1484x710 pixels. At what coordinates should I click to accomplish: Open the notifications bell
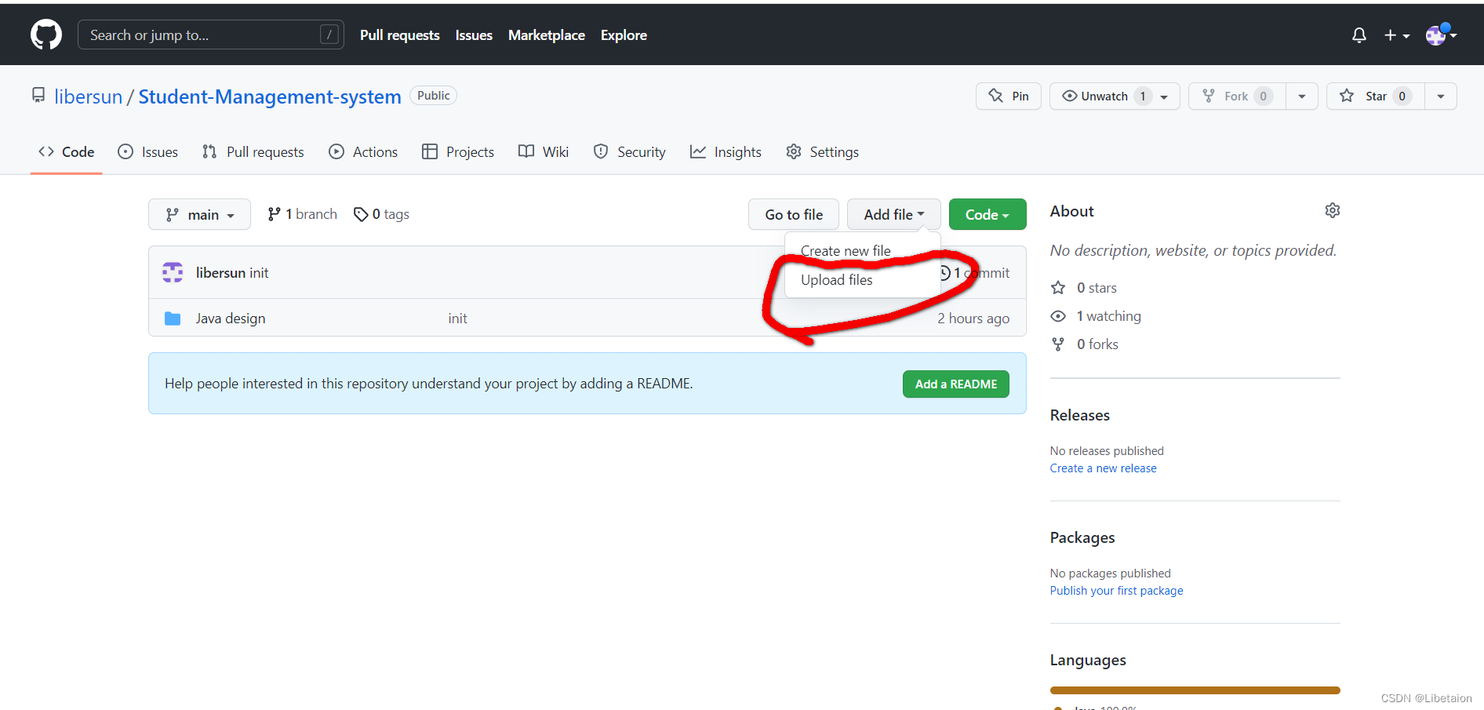tap(1359, 35)
